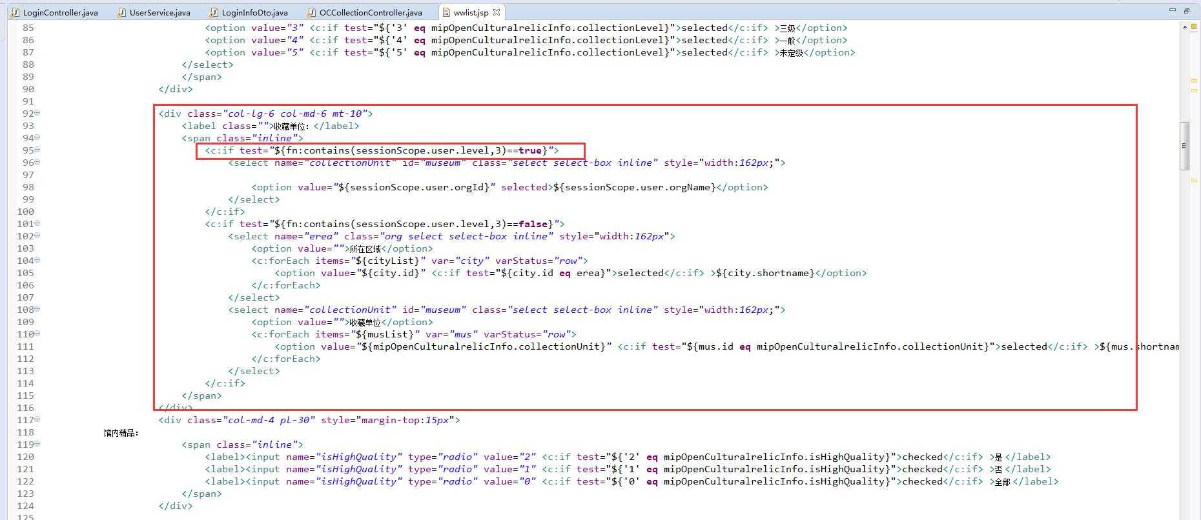
Task: Fold the museum select at line 108
Action: [x=37, y=309]
